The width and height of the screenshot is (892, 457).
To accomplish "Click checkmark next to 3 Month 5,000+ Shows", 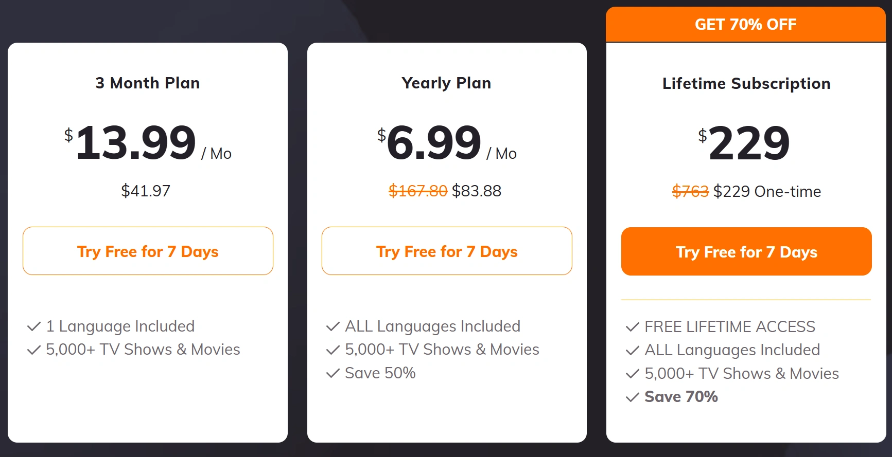I will [x=34, y=350].
